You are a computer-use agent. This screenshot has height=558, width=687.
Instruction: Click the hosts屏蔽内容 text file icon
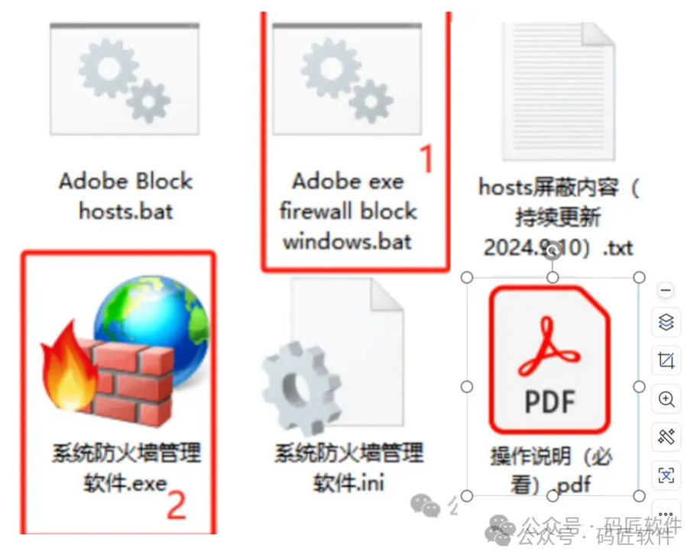point(559,91)
